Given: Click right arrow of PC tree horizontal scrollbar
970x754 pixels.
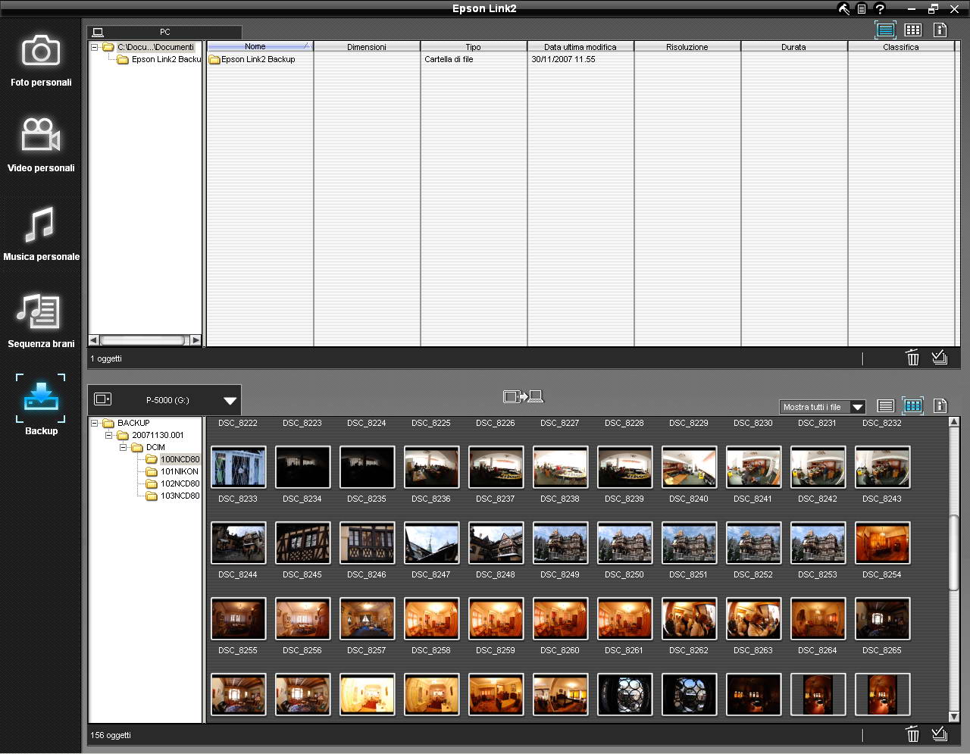Looking at the screenshot, I should click(x=196, y=340).
